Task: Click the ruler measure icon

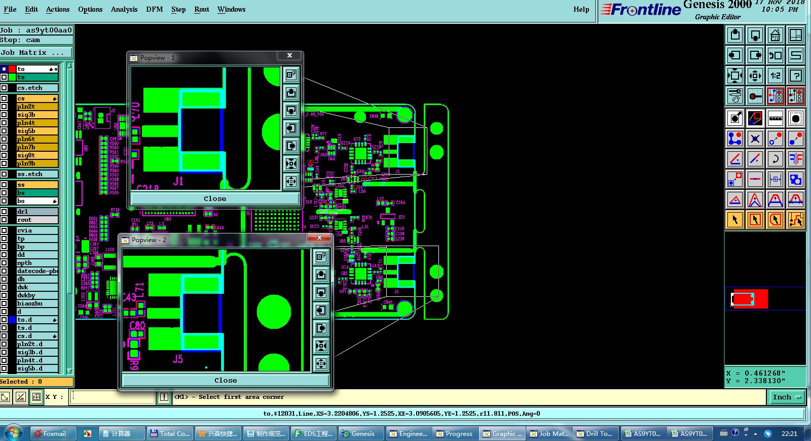Action: 776,118
